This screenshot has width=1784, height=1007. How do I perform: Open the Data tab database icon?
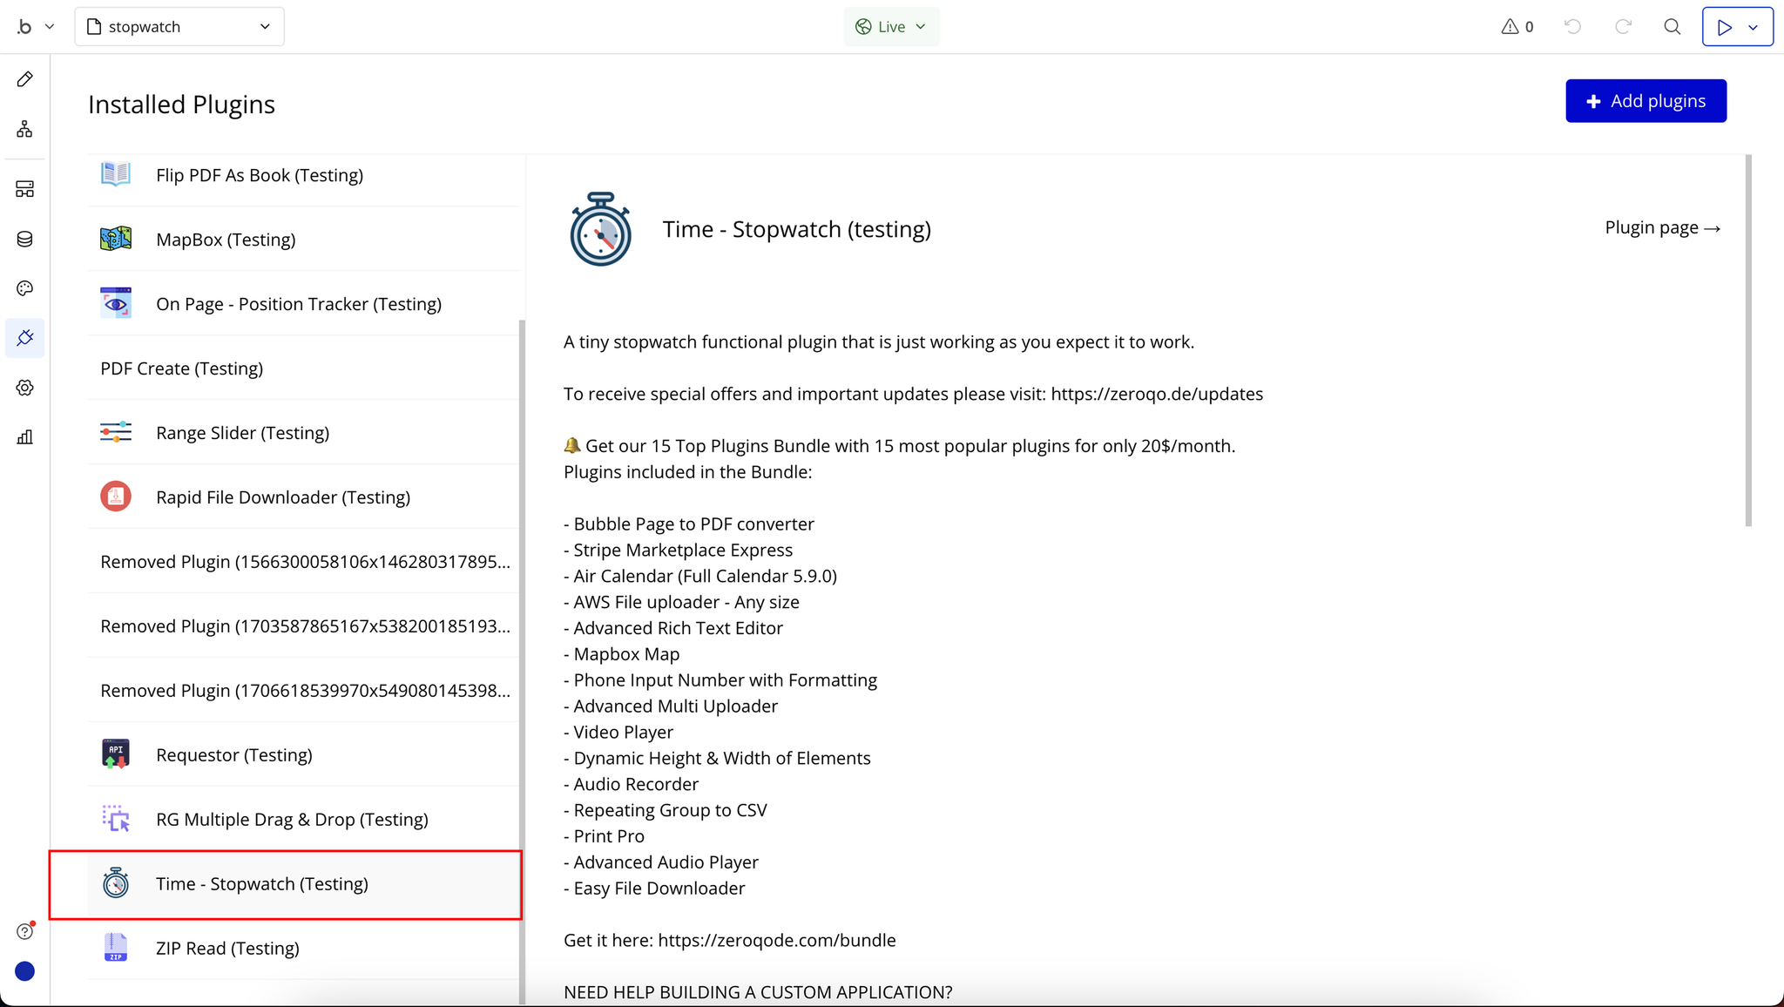[24, 239]
